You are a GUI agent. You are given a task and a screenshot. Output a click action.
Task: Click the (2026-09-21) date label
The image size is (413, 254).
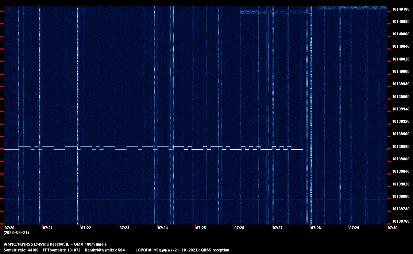pos(16,232)
